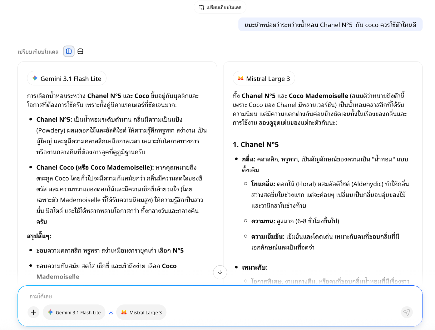Click the Mistral icon in input bar chip

(124, 312)
